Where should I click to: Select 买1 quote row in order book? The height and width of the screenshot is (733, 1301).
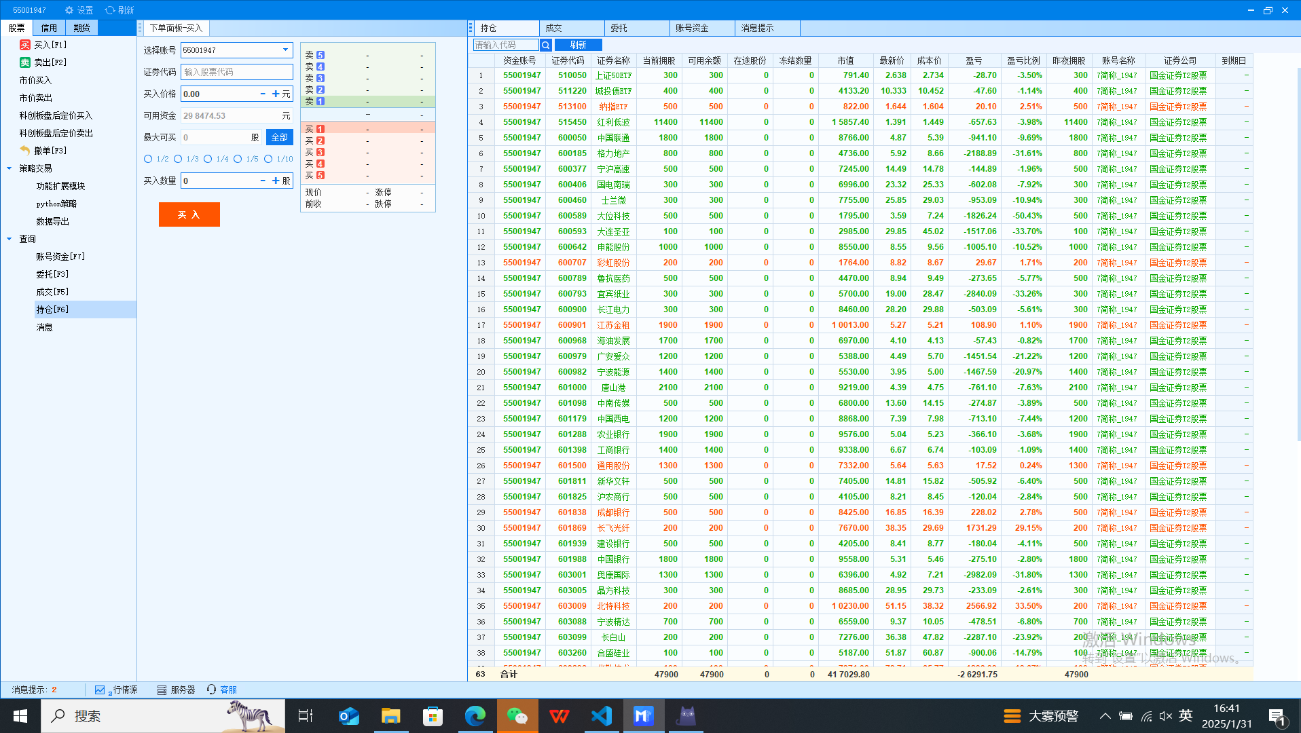tap(367, 129)
